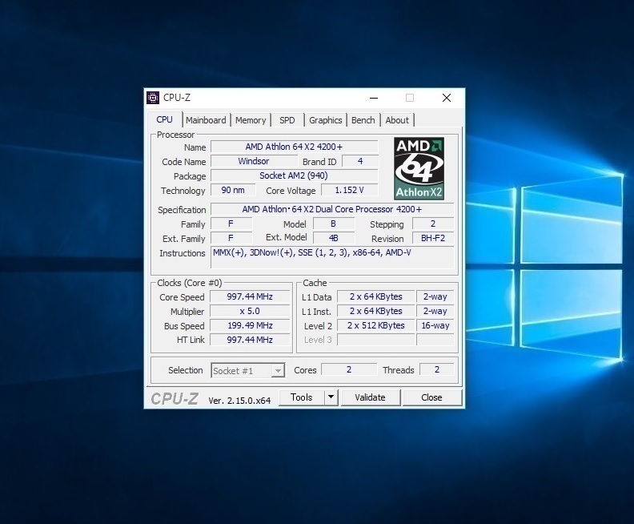The image size is (634, 524).
Task: Select the SPD tab
Action: click(x=287, y=120)
